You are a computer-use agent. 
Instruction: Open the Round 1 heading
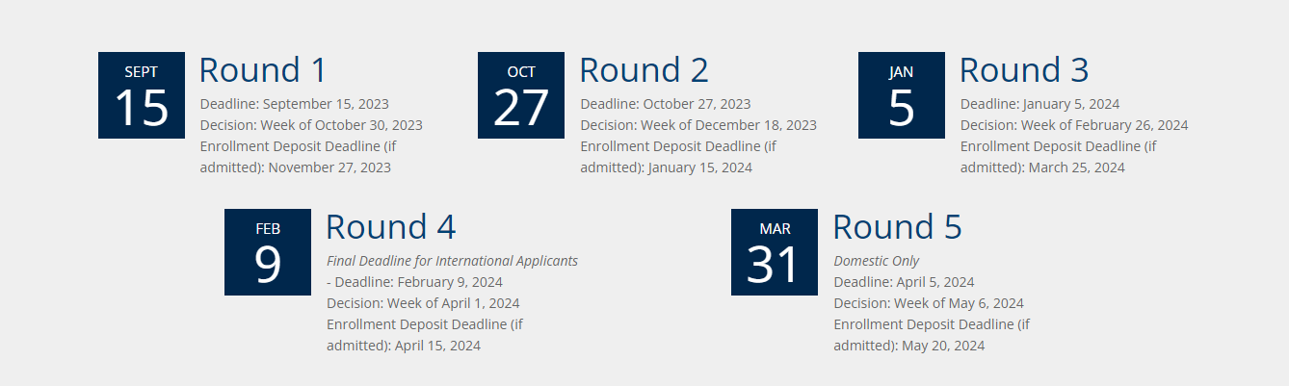(x=263, y=70)
